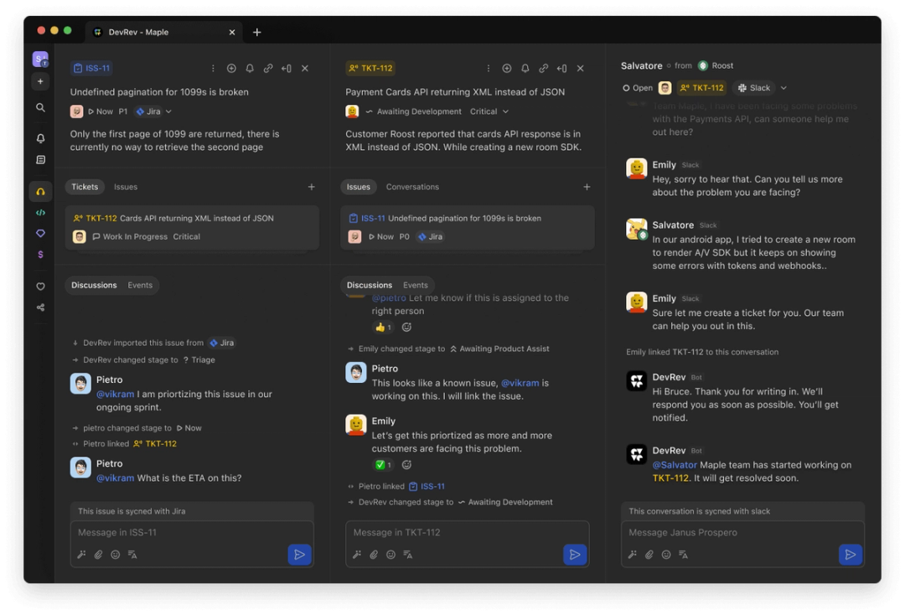Click the user avatar at sidebar top
The image size is (905, 615).
coord(40,59)
